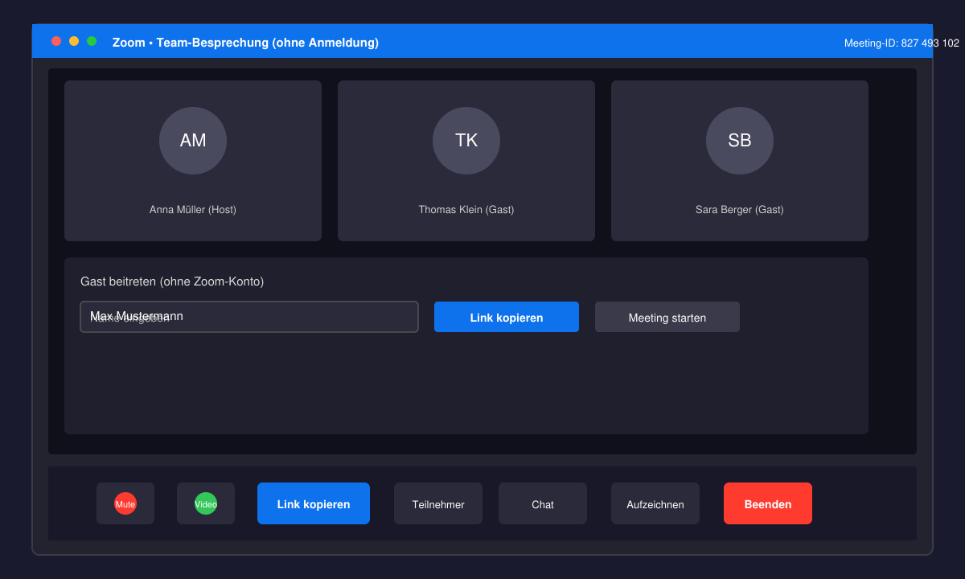Minimize the window with the yellow dot
965x579 pixels.
coord(74,41)
